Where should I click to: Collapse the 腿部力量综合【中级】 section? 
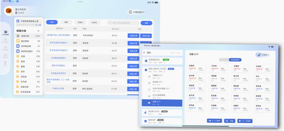(x=146, y=70)
